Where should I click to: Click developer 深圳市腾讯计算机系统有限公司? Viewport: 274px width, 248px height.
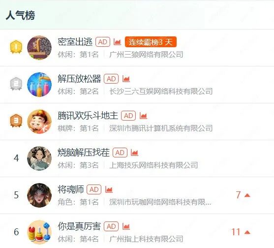pyautogui.click(x=161, y=128)
